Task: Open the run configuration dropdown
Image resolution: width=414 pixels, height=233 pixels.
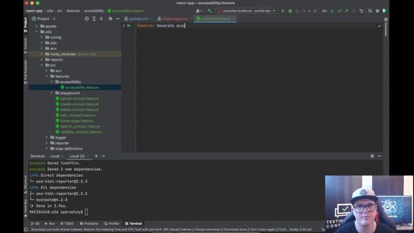Action: click(246, 11)
